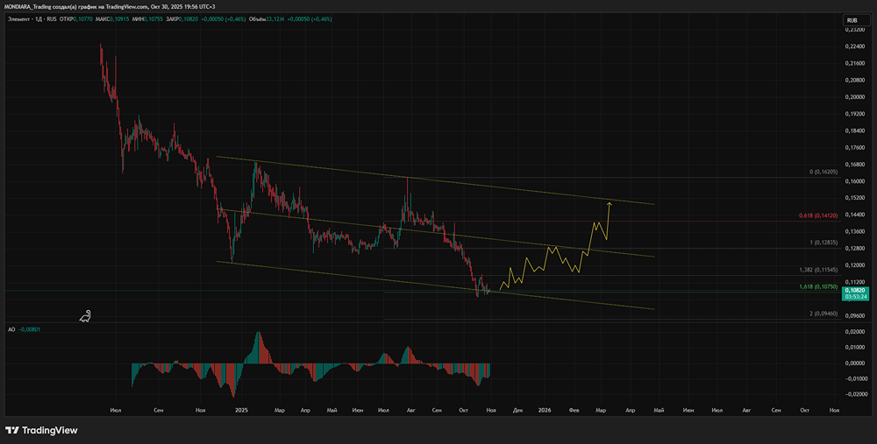This screenshot has height=444, width=877.
Task: Click the 0,16800 price axis label
Action: [856, 164]
